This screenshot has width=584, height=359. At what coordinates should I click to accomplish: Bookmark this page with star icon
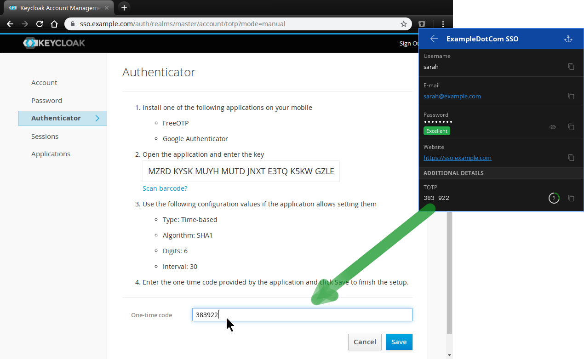tap(404, 24)
